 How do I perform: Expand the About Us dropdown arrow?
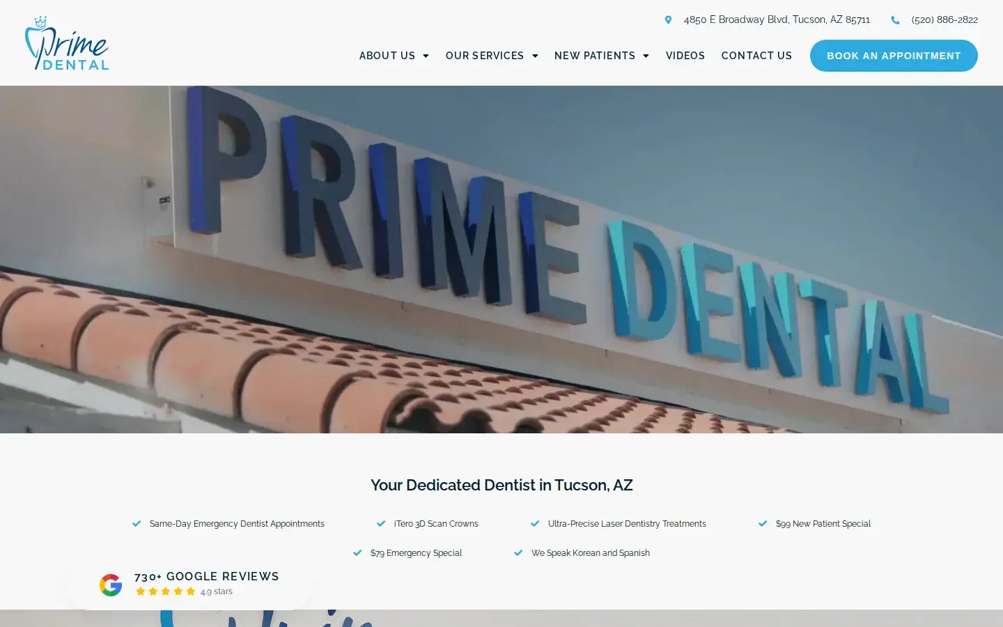[426, 56]
